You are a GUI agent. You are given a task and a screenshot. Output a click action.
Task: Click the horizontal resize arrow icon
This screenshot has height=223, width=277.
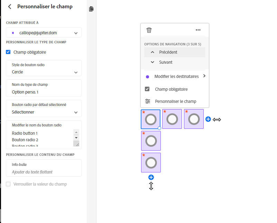pos(217,119)
